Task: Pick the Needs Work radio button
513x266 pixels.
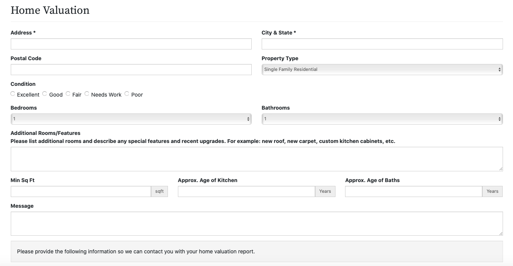Action: coord(87,94)
